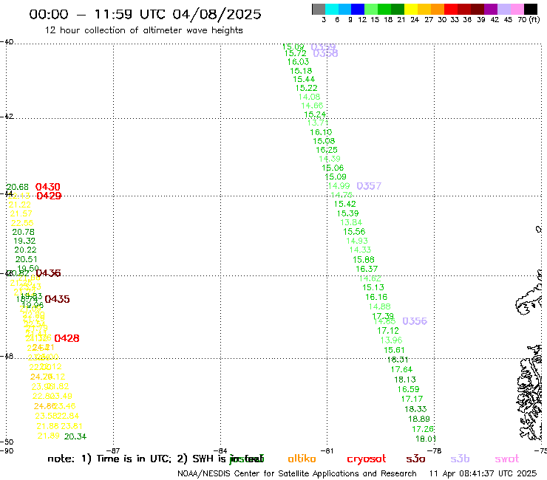547x480 pixels.
Task: Click the s3a time stamp 0435
Action: [57, 299]
